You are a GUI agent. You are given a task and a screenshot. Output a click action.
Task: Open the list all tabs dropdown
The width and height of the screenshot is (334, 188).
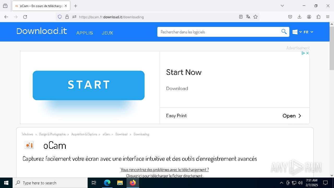pyautogui.click(x=282, y=6)
